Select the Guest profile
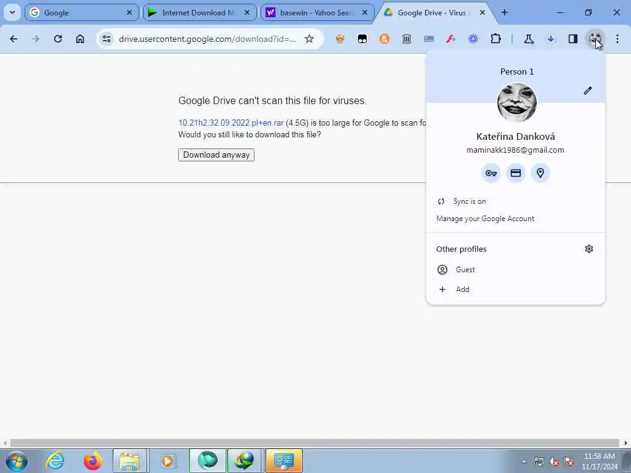Image resolution: width=631 pixels, height=473 pixels. tap(516, 270)
